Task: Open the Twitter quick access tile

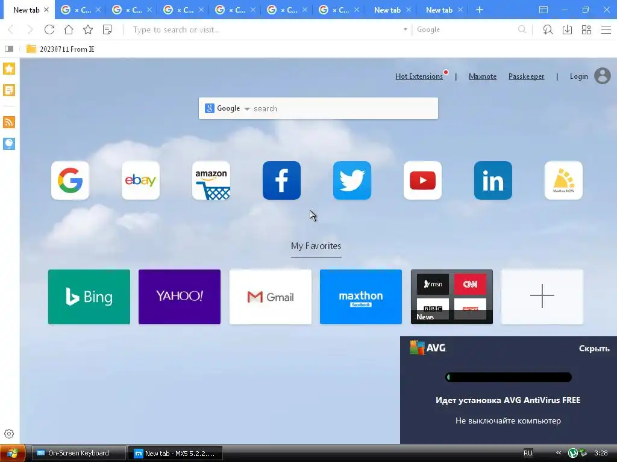Action: click(352, 180)
